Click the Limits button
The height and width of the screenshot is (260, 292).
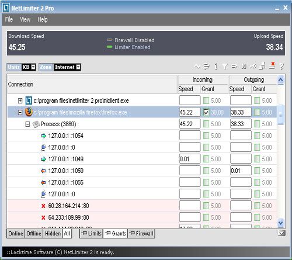click(x=91, y=233)
